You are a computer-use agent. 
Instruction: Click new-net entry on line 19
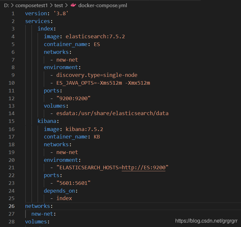67,152
